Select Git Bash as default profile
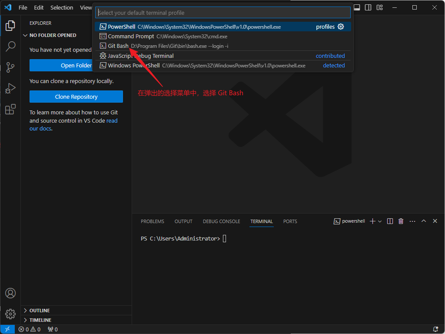445x334 pixels. point(223,46)
